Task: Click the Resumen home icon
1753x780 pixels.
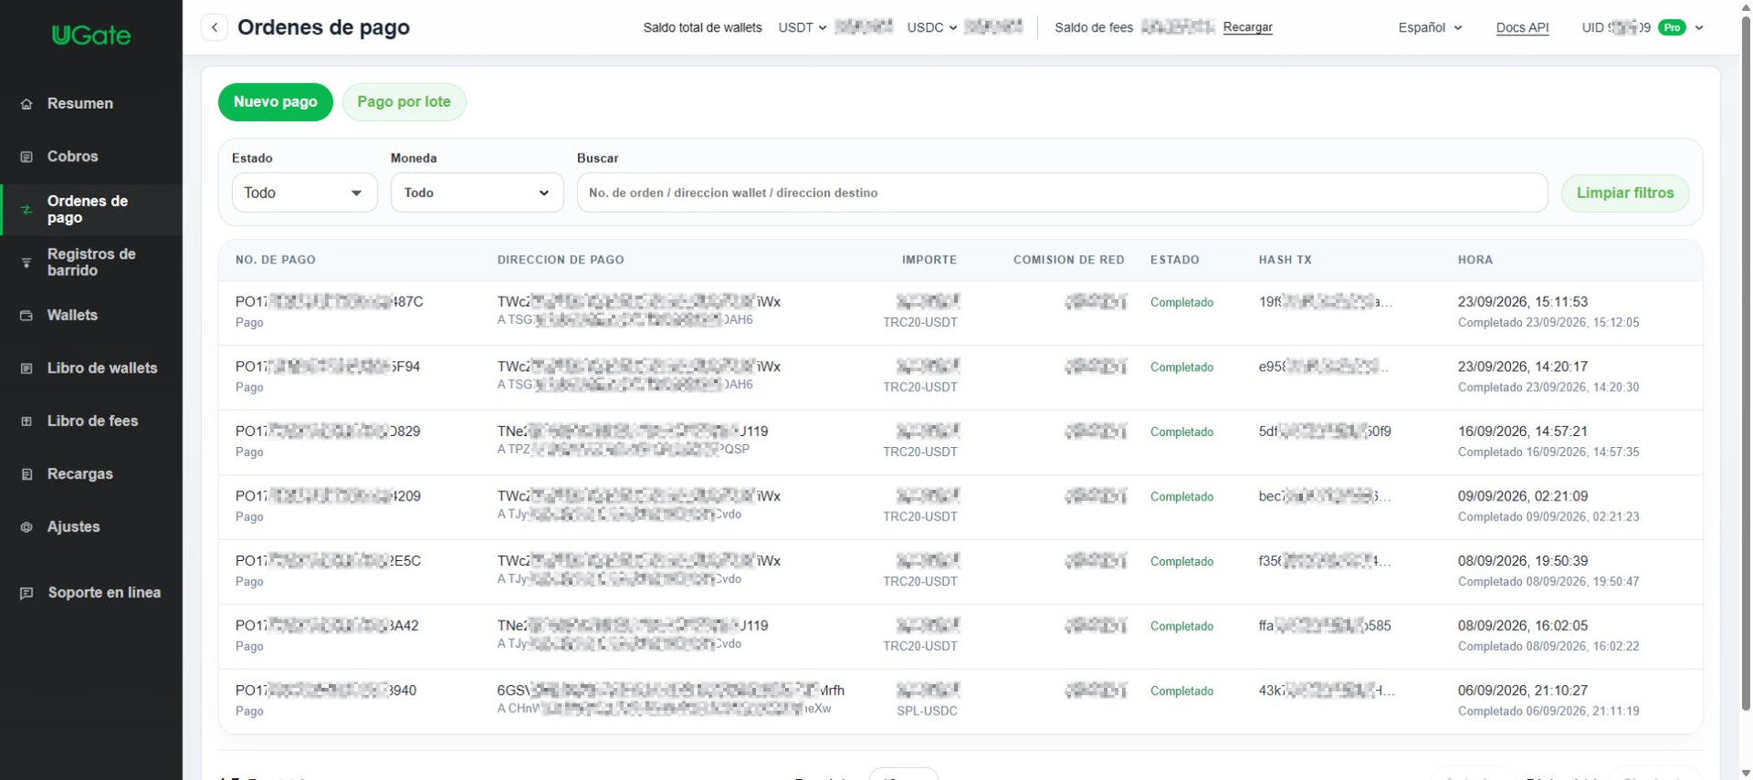Action: pyautogui.click(x=26, y=104)
